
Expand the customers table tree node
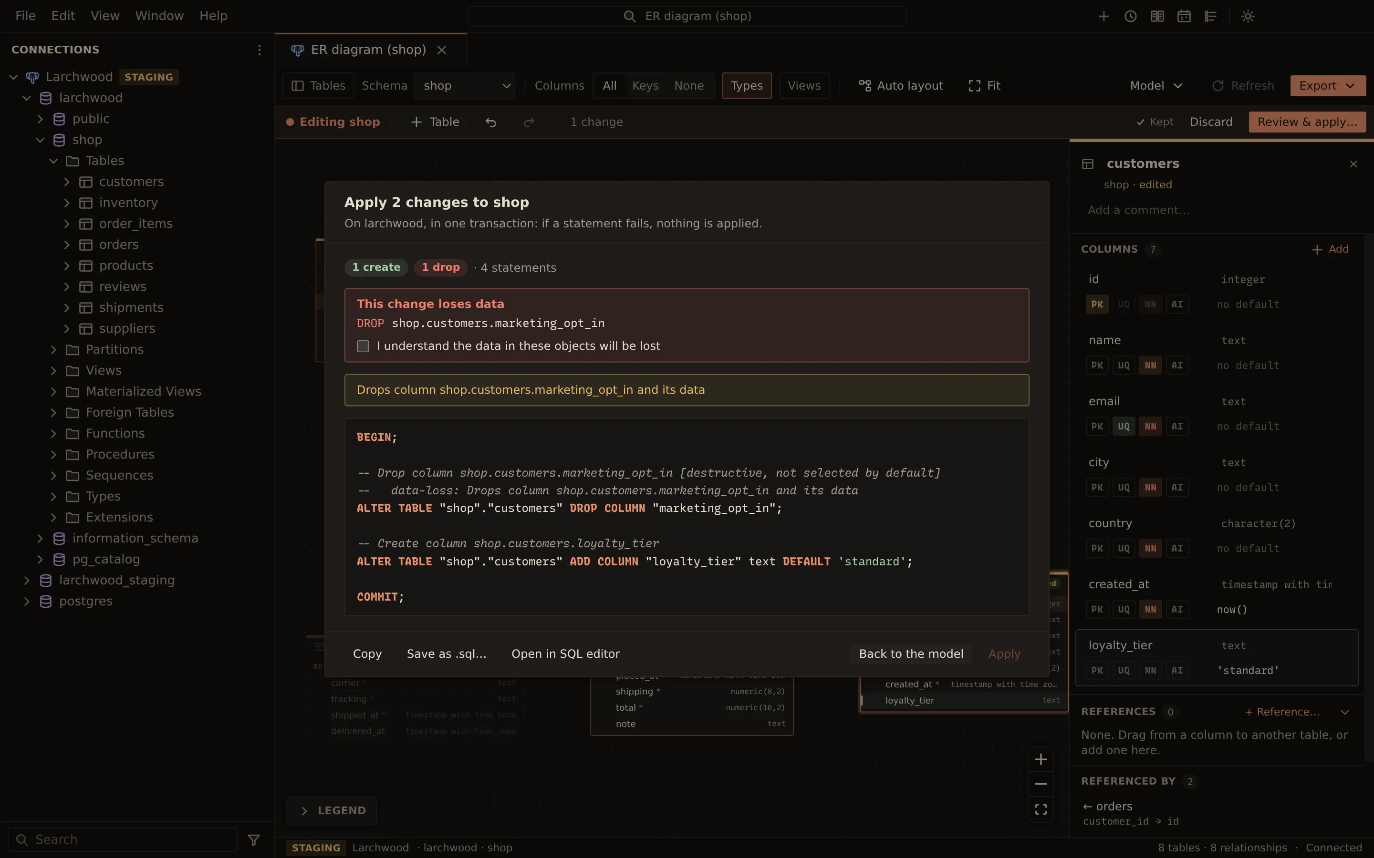[x=66, y=182]
